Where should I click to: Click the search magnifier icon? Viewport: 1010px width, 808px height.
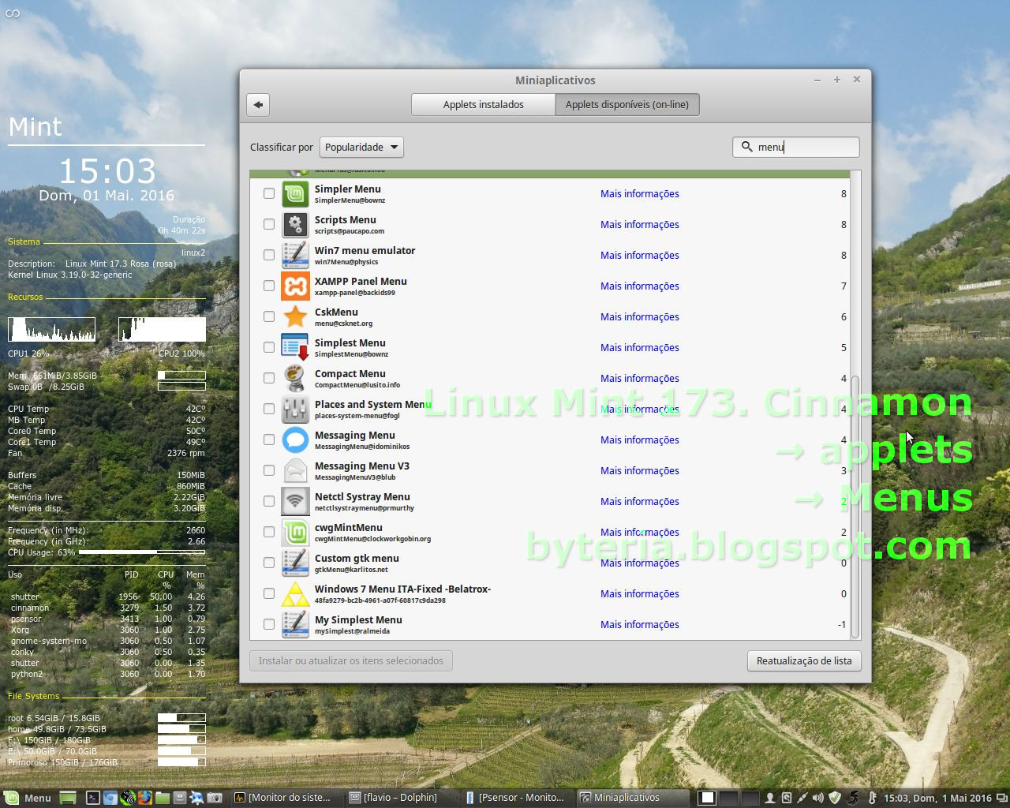pyautogui.click(x=746, y=147)
